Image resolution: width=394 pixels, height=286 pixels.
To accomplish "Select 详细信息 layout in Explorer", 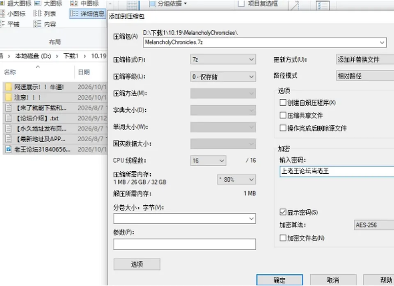I will [87, 14].
